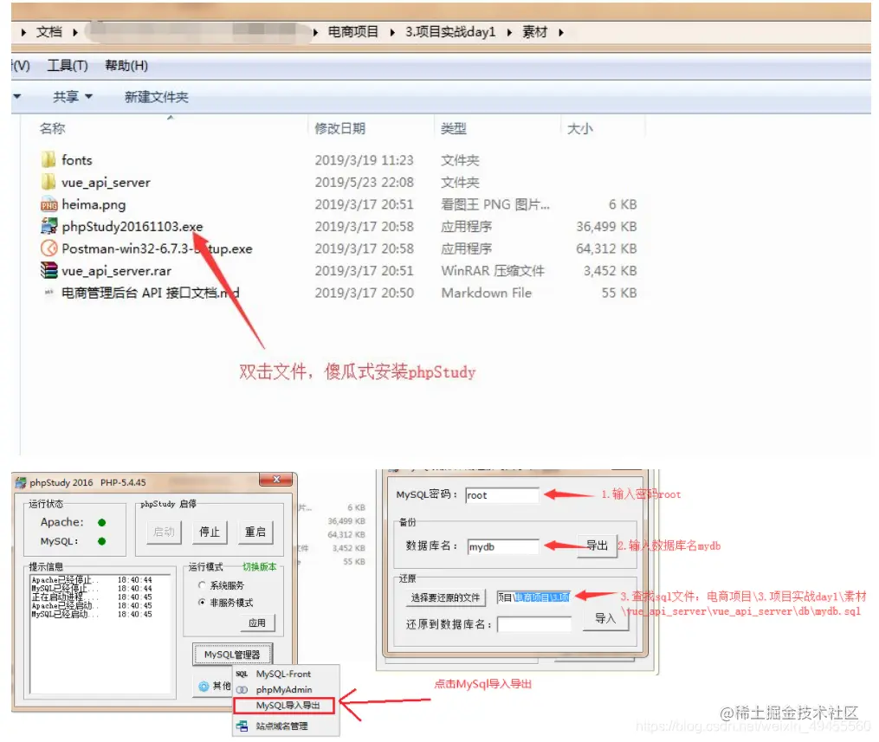Screen dimensions: 879x742
Task: Expand breadcrumb arrow after 文档
Action: [x=75, y=33]
